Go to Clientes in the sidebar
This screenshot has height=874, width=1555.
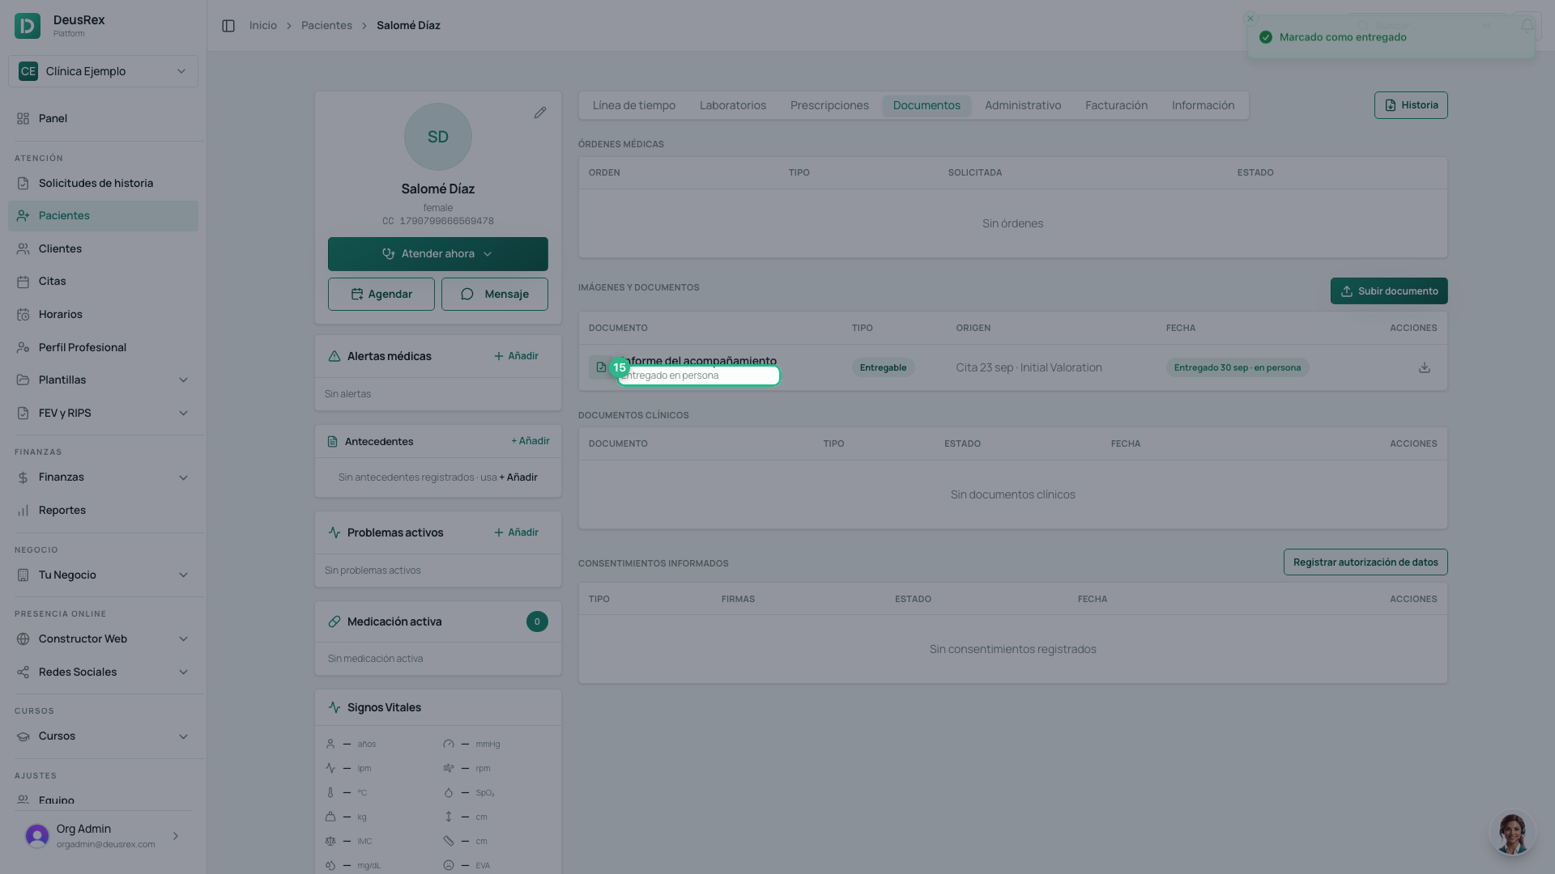tap(103, 248)
